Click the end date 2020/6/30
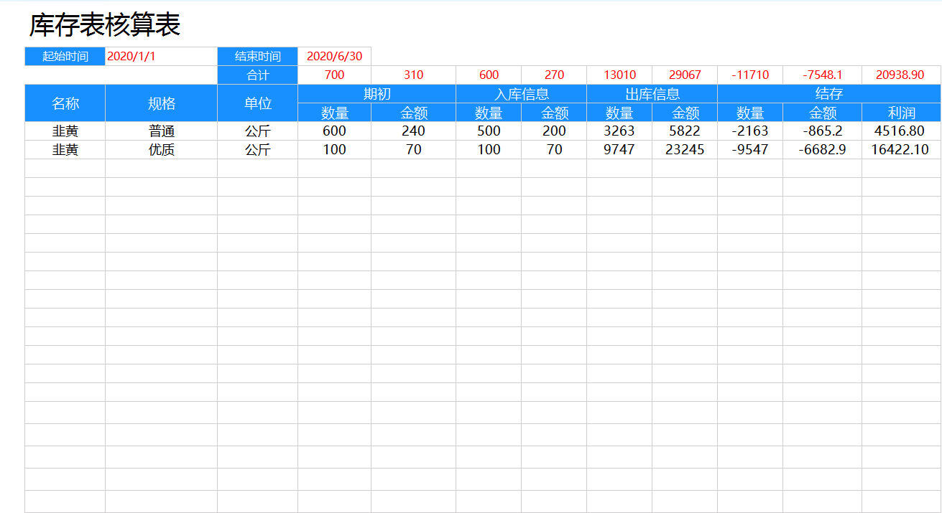The image size is (942, 513). tap(334, 56)
